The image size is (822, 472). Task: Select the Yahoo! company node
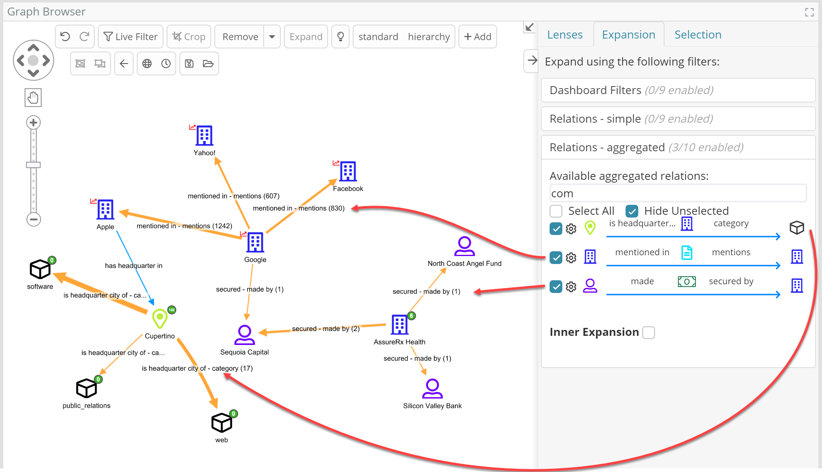click(204, 136)
